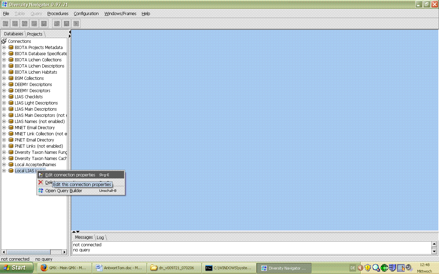The height and width of the screenshot is (274, 439).
Task: Expand the Local AcceptedNames node
Action: click(x=4, y=165)
